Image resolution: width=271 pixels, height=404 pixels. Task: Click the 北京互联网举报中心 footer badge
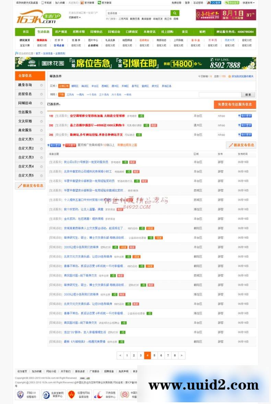[53, 394]
